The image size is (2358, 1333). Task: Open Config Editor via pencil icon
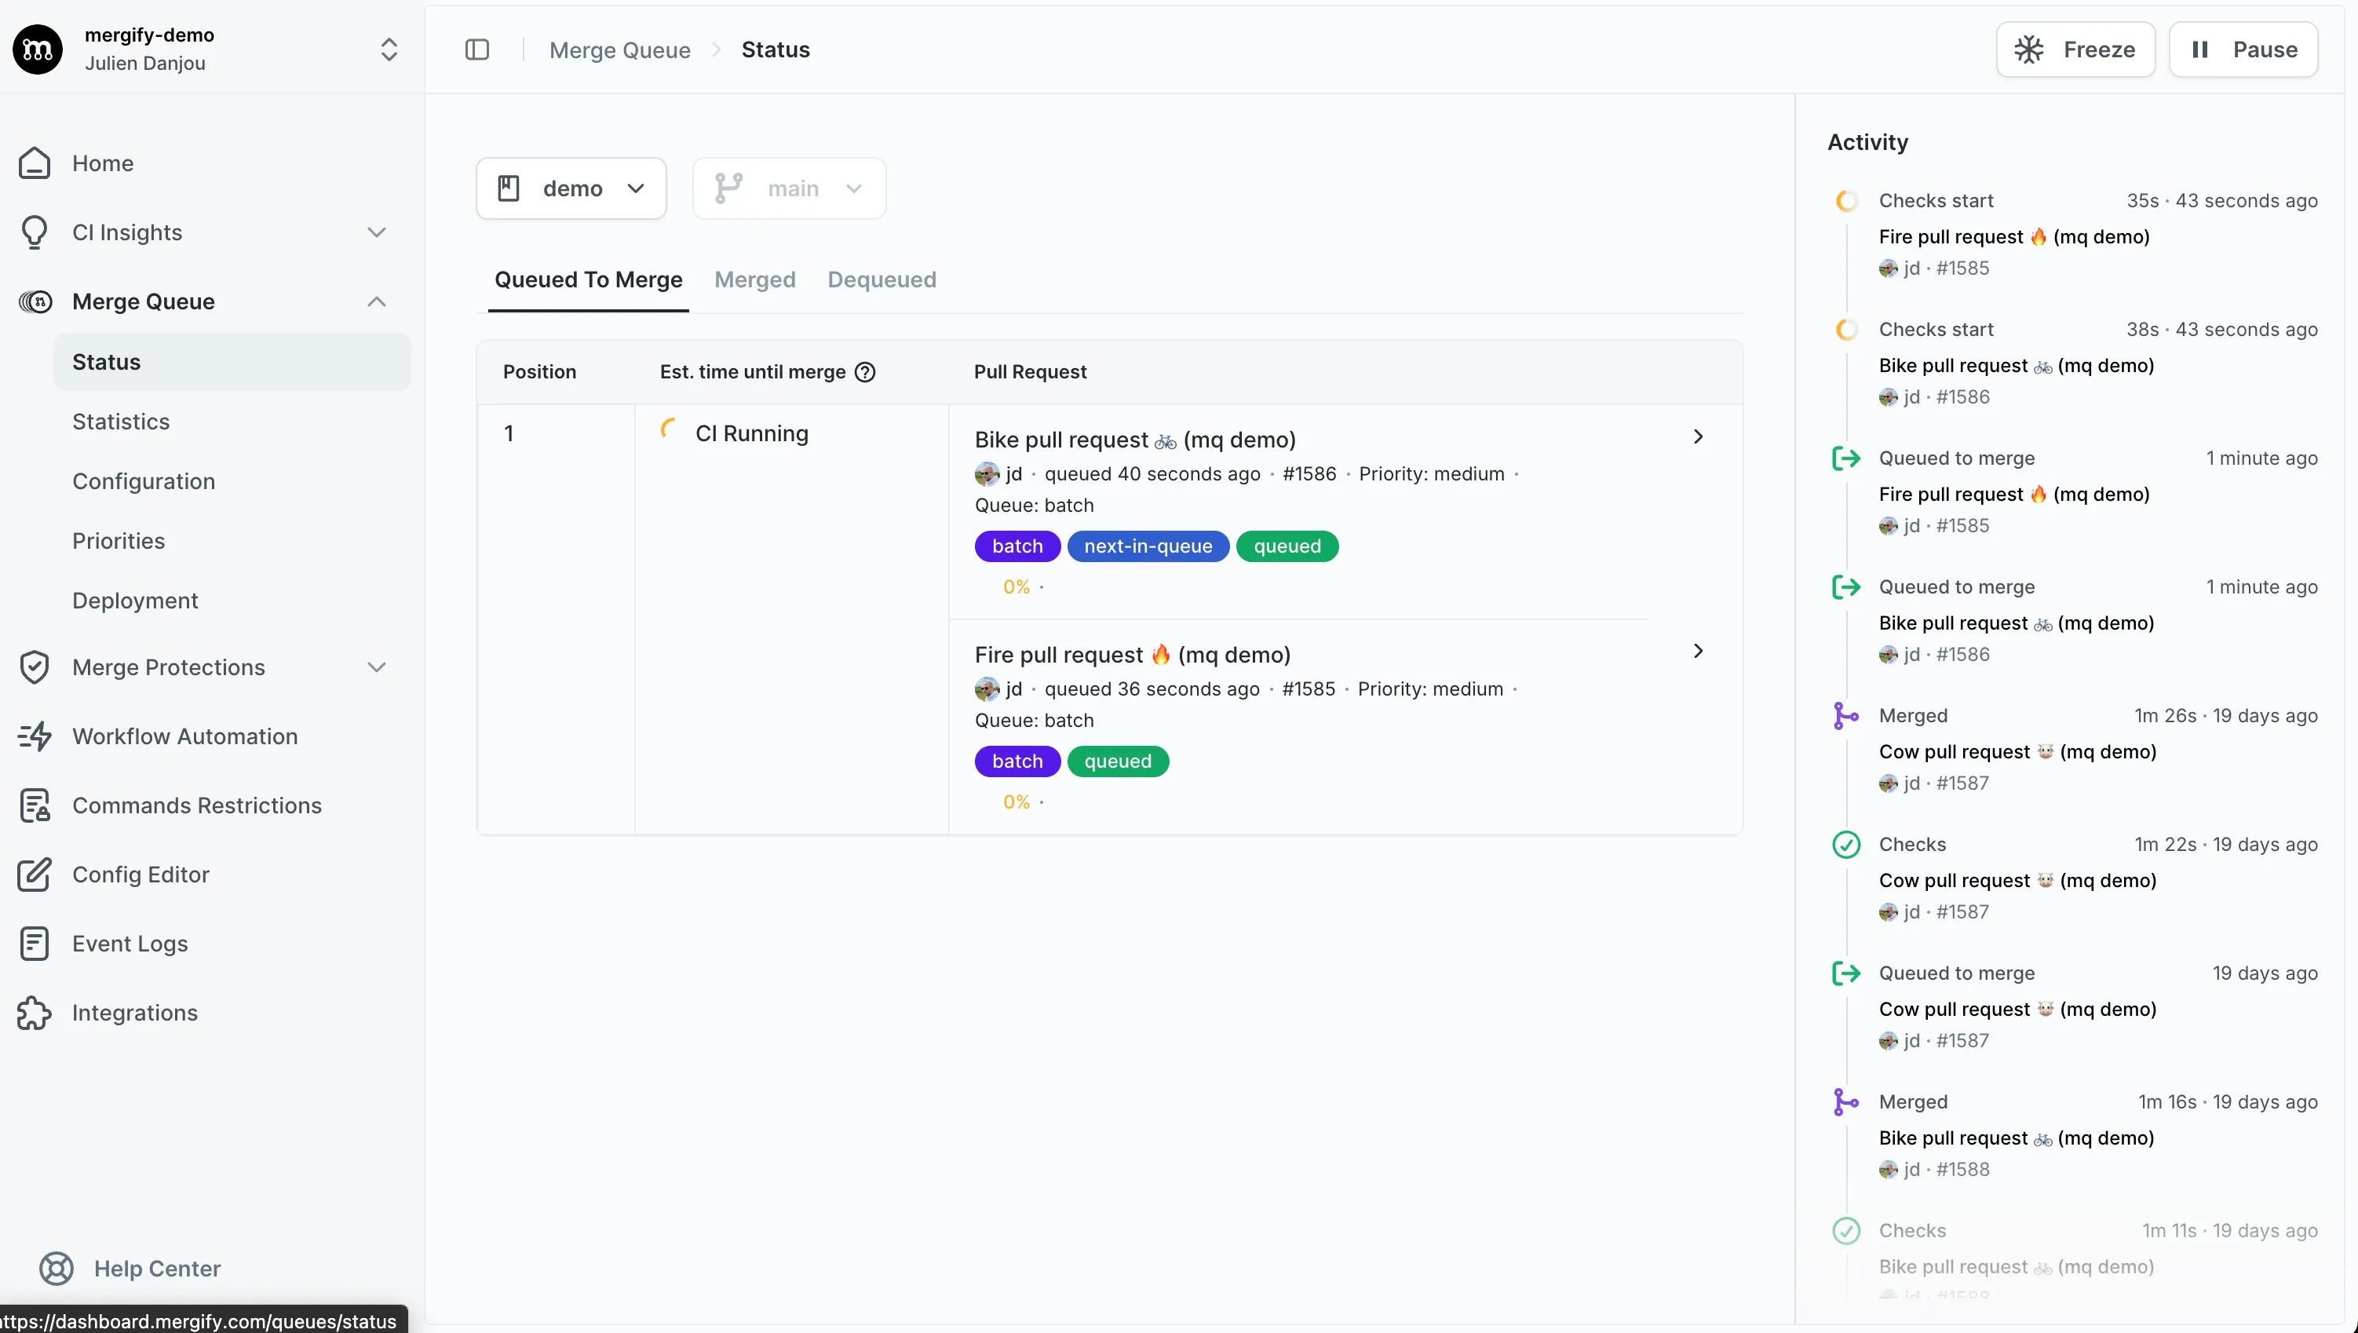coord(35,875)
